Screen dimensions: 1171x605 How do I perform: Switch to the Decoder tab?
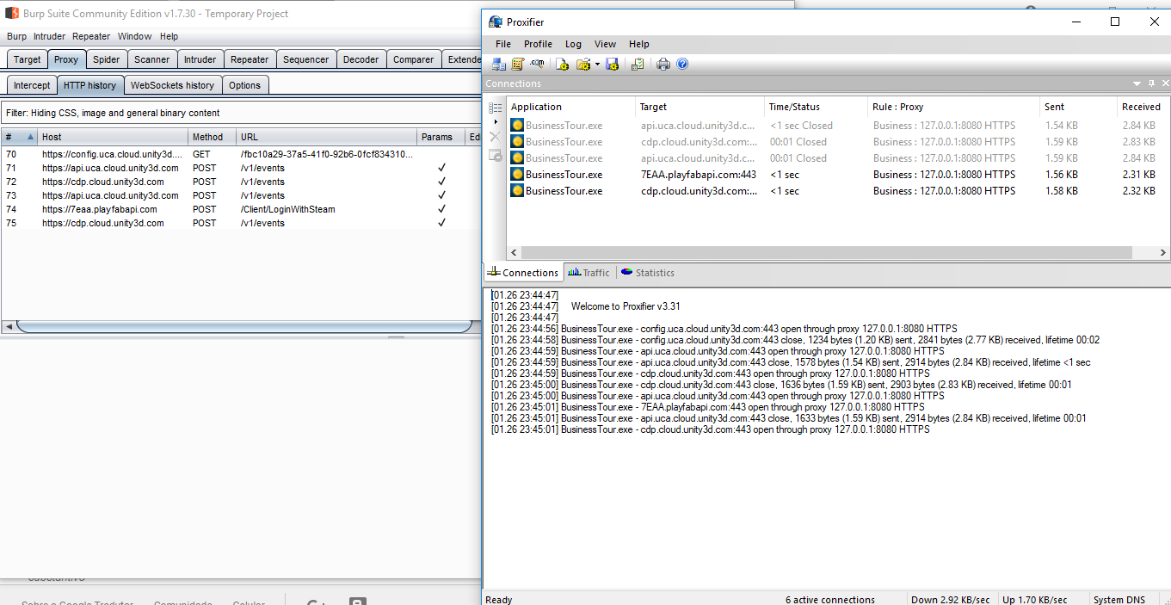(x=361, y=59)
